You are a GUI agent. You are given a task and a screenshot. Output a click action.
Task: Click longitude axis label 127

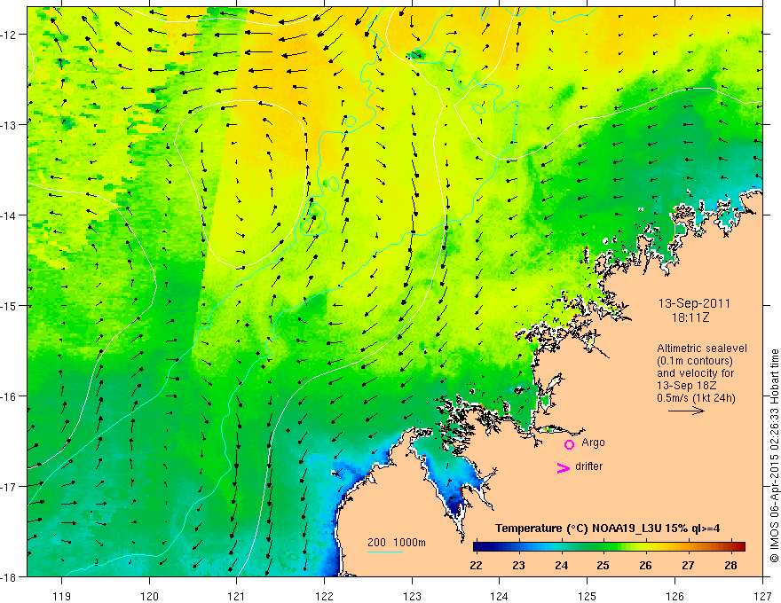[x=762, y=596]
